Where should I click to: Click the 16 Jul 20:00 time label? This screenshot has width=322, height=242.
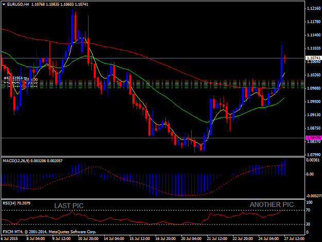[165, 239]
